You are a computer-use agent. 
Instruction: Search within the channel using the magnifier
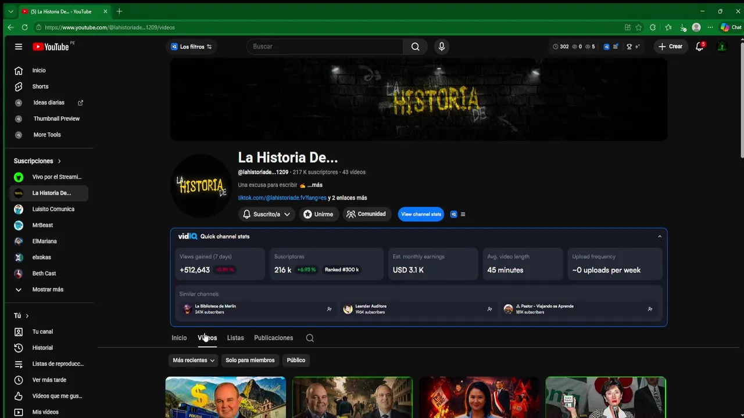pyautogui.click(x=310, y=338)
